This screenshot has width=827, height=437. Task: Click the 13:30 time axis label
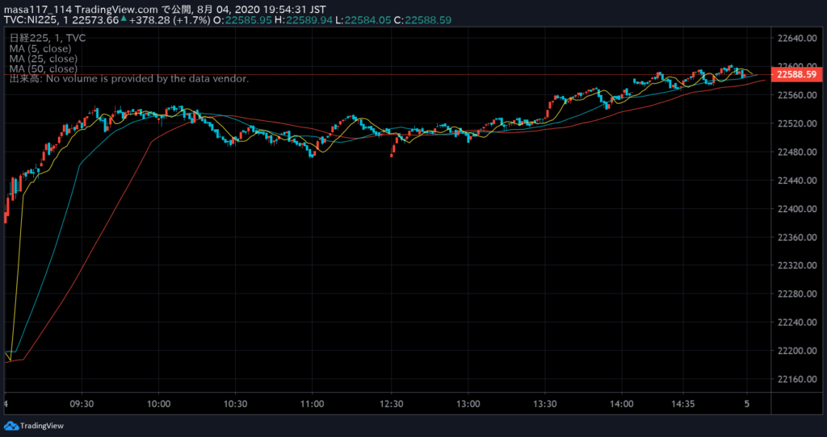[545, 405]
